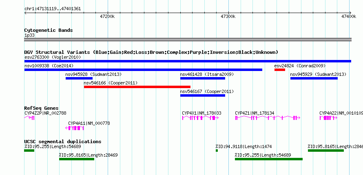Click the esv2763300 (Vogler2010) blue gain bar
The image size is (363, 175).
point(188,61)
